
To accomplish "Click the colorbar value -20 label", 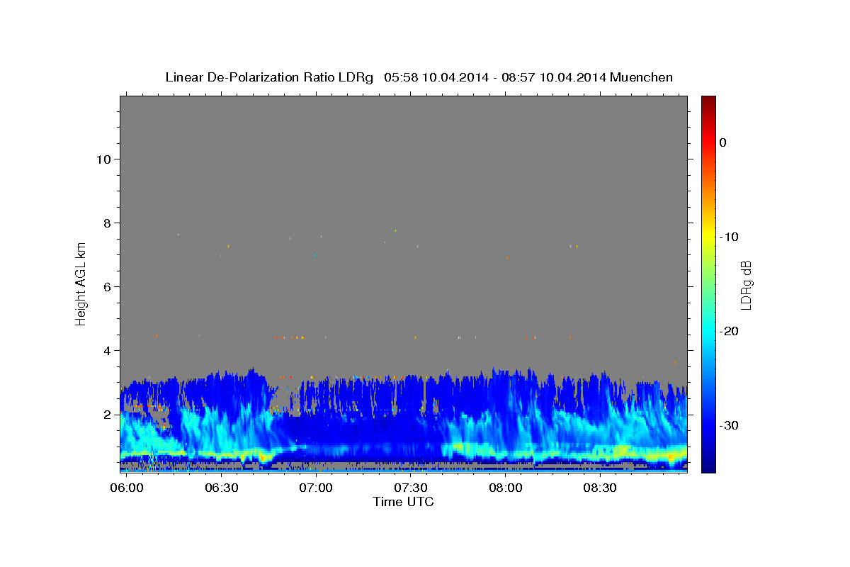I will (730, 331).
